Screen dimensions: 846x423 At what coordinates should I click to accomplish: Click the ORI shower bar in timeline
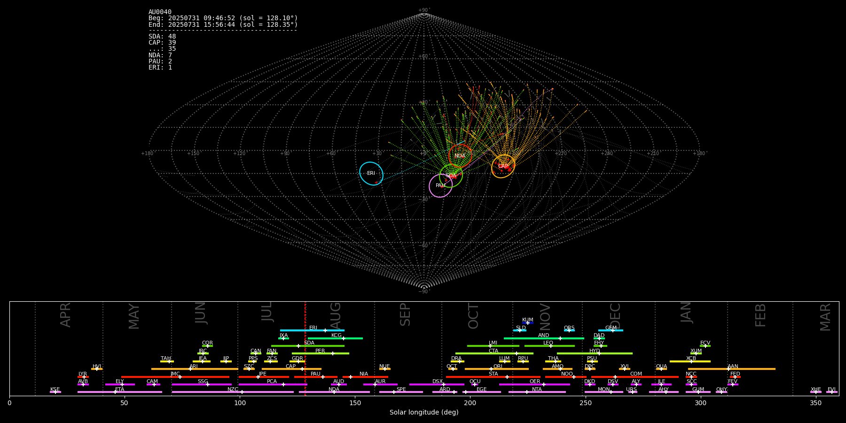click(x=497, y=369)
